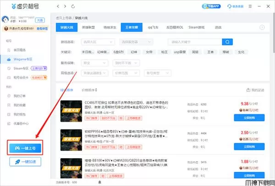This screenshot has height=186, width=275.
Task: Click the blue search magnifier button
Action: point(226,42)
